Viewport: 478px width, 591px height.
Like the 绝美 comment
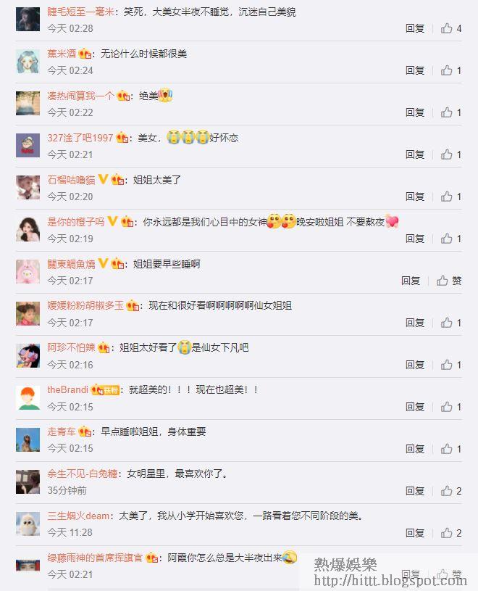450,112
